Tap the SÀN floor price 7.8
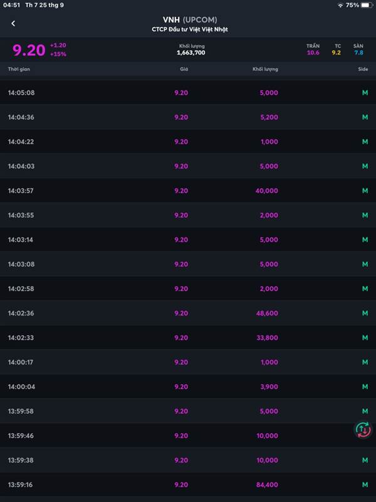 coord(358,53)
